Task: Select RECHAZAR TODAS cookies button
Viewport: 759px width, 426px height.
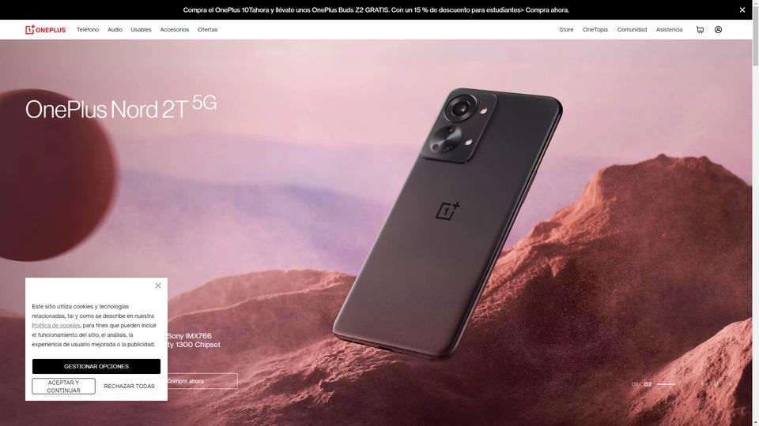Action: tap(129, 386)
